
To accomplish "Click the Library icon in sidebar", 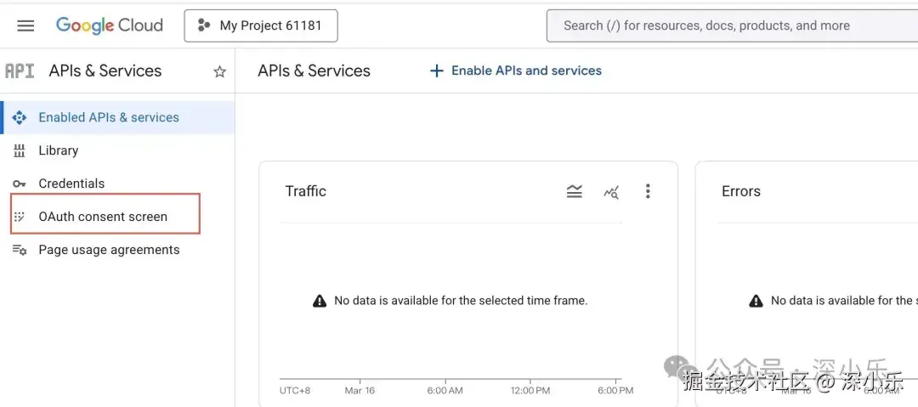I will [20, 150].
